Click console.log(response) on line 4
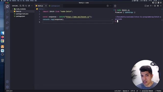This screenshot has width=163, height=92. pos(53,19)
